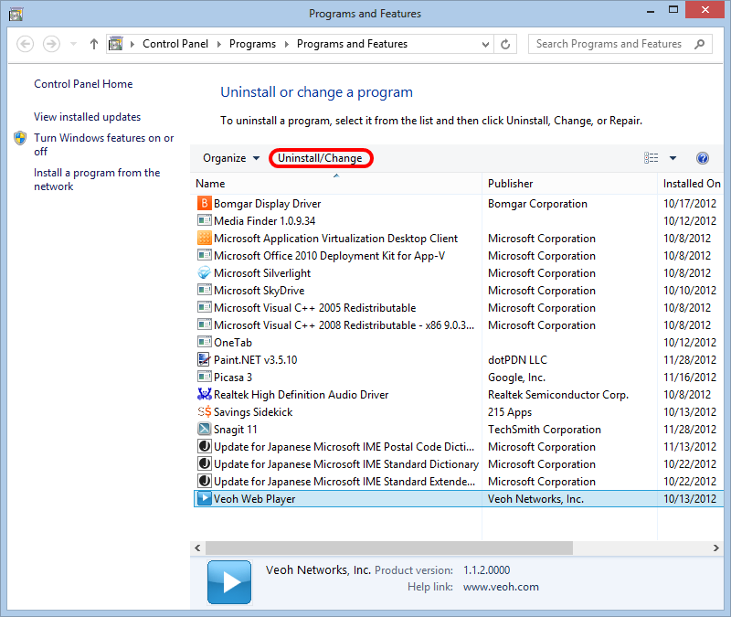Click the Media Finder 1.0.9.34 icon
The height and width of the screenshot is (617, 731).
[204, 220]
